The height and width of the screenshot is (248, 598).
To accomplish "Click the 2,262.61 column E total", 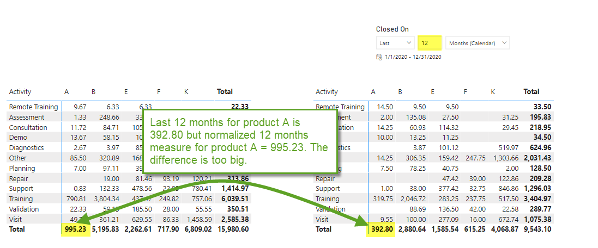I will [138, 230].
